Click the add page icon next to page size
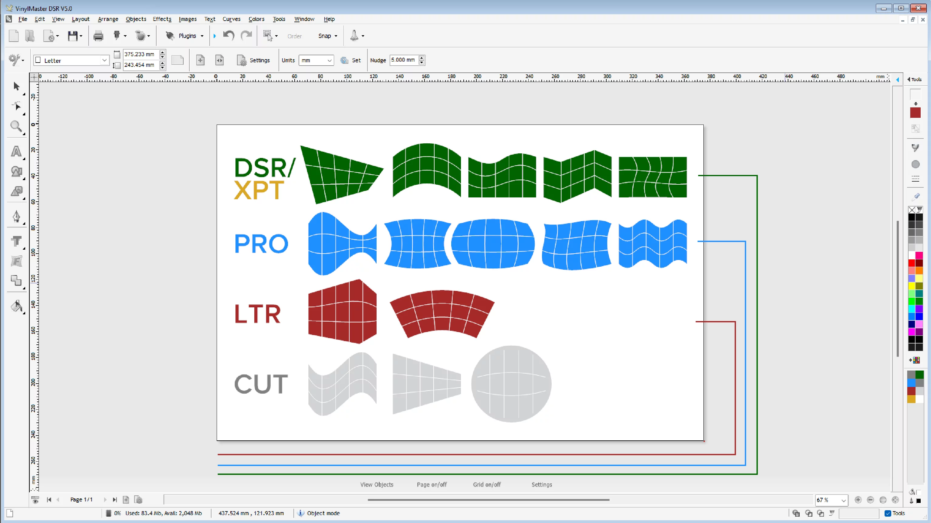Image resolution: width=931 pixels, height=523 pixels. (x=200, y=60)
